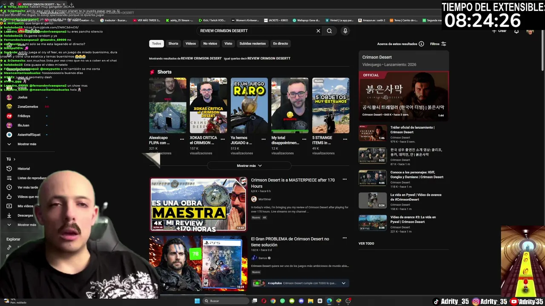Viewport: 545px width, 306px height.
Task: Open the PS5 Crimson Desert video thumbnail
Action: [x=198, y=263]
